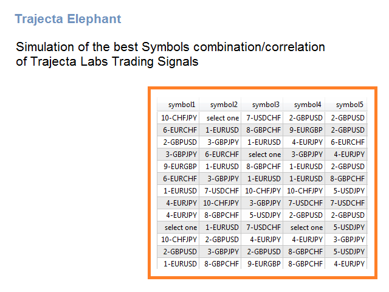
Task: Open 'select one' dropdown in symbol3 column
Action: point(262,155)
